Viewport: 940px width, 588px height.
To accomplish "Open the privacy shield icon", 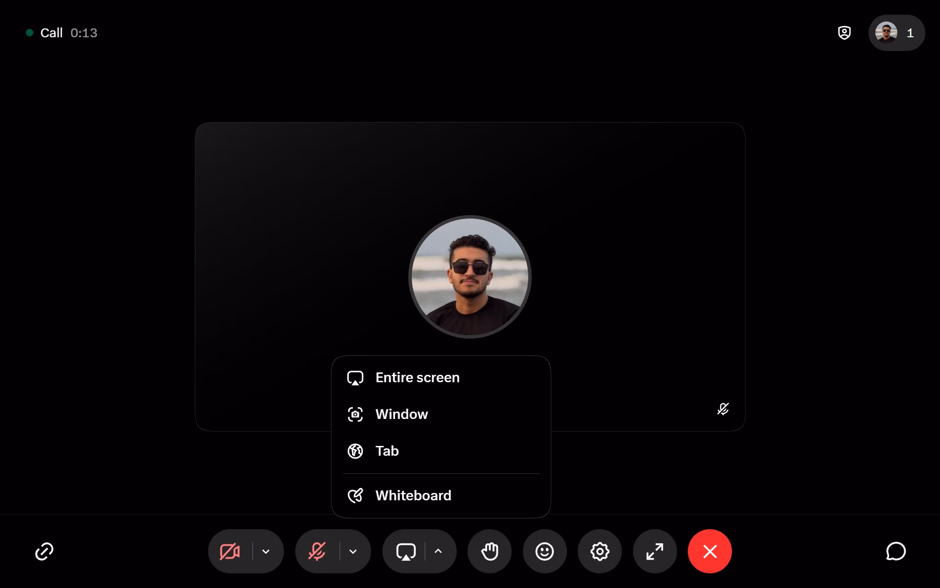I will point(845,33).
